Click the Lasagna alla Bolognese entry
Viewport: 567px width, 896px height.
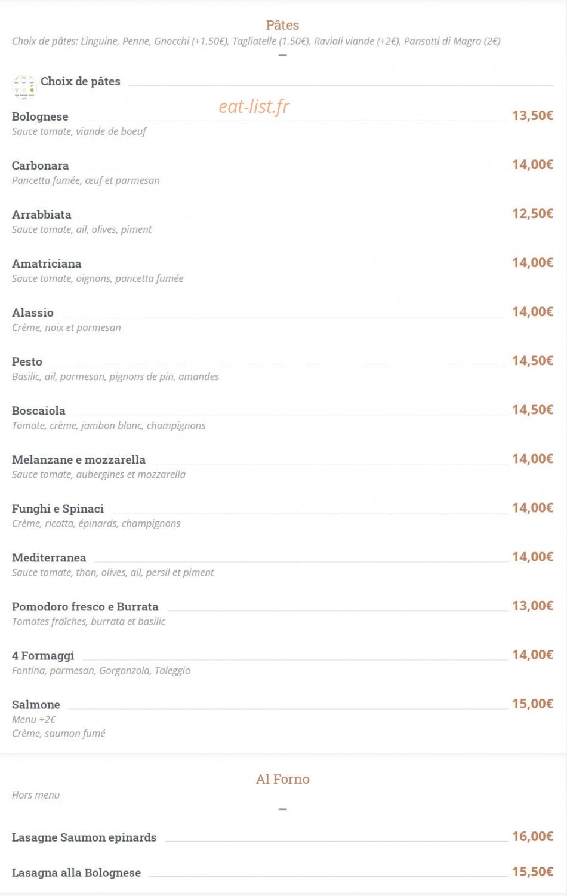[76, 873]
